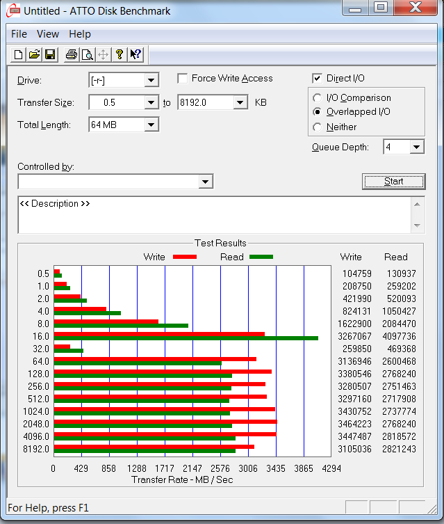Expand the minimum Transfer Size dropdown (0.5)
This screenshot has width=444, height=524.
[151, 102]
